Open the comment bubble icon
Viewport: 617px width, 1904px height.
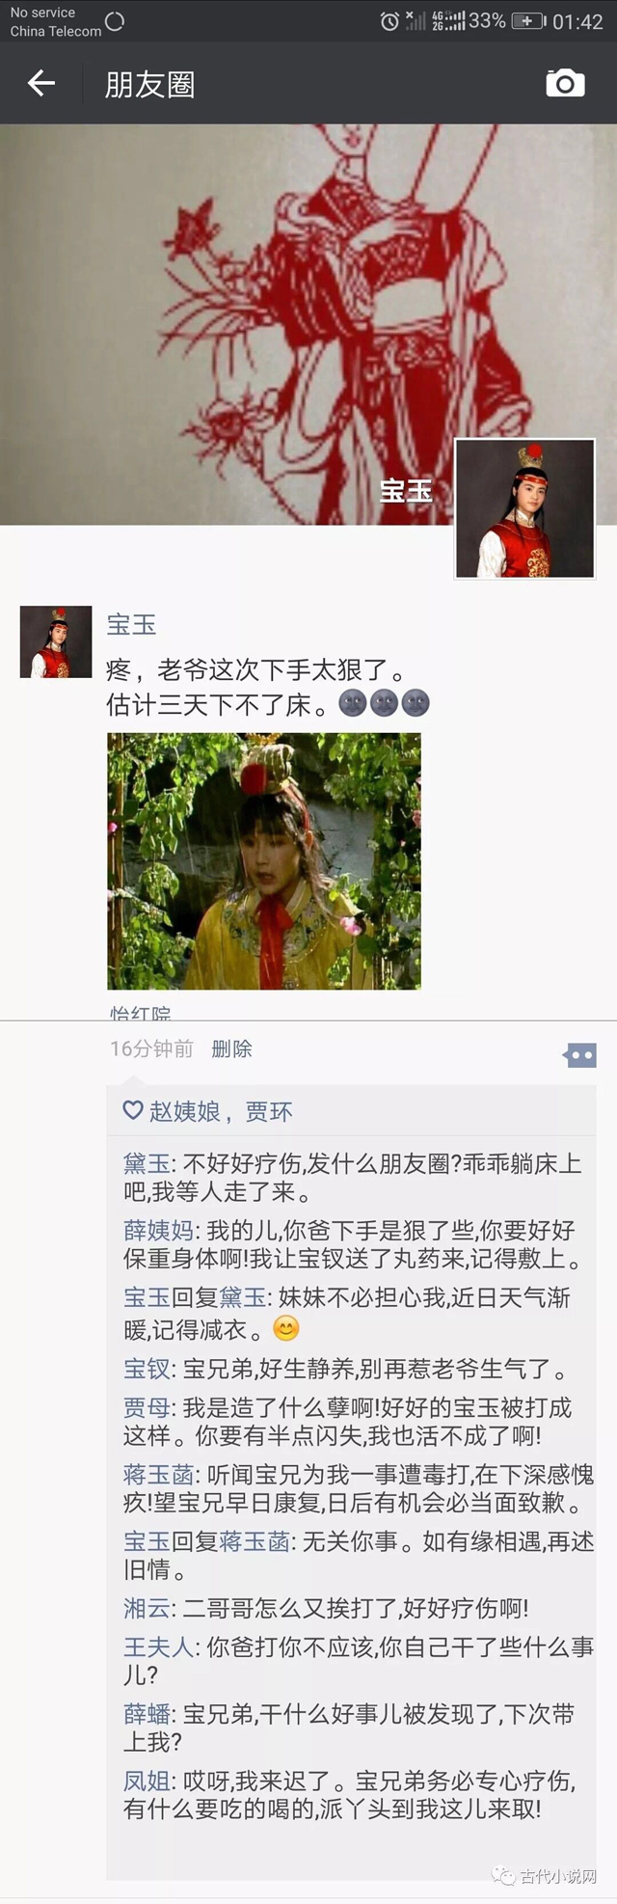pyautogui.click(x=579, y=1055)
